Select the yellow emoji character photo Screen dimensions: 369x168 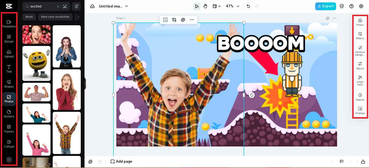(x=36, y=63)
